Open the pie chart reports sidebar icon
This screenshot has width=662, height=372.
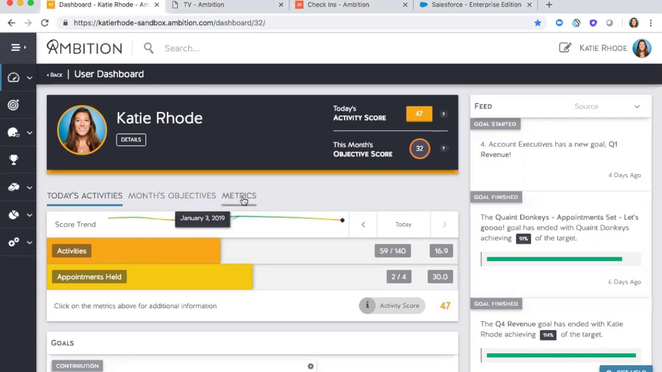pyautogui.click(x=13, y=215)
